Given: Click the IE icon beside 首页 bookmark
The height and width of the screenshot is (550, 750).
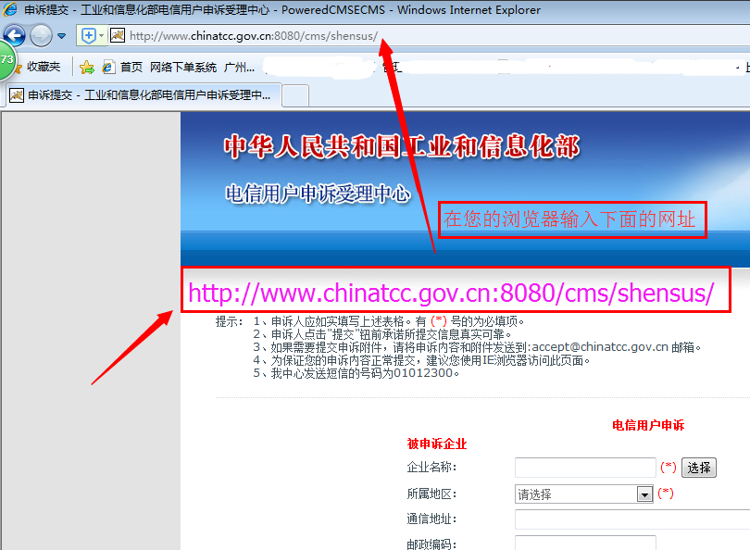Looking at the screenshot, I should [108, 68].
